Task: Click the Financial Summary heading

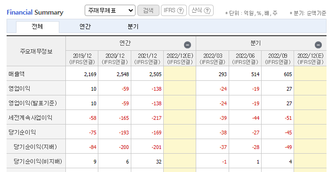Action: coord(35,12)
